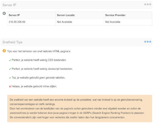Click the gray status icon beside Server IP table

click(4, 13)
